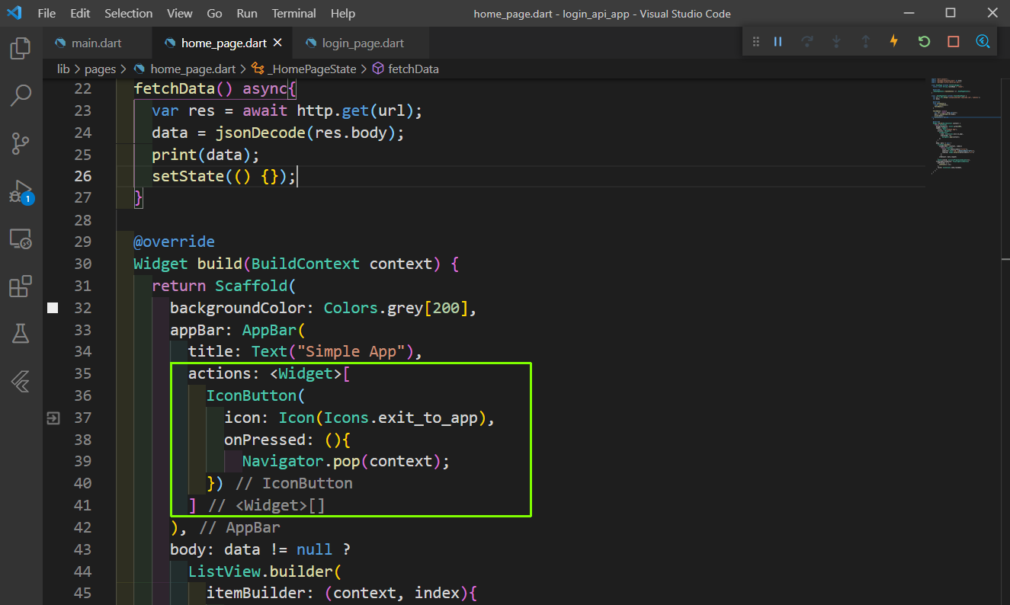Open Dart DevTools from debug toolbar
Viewport: 1010px width, 605px height.
click(983, 41)
